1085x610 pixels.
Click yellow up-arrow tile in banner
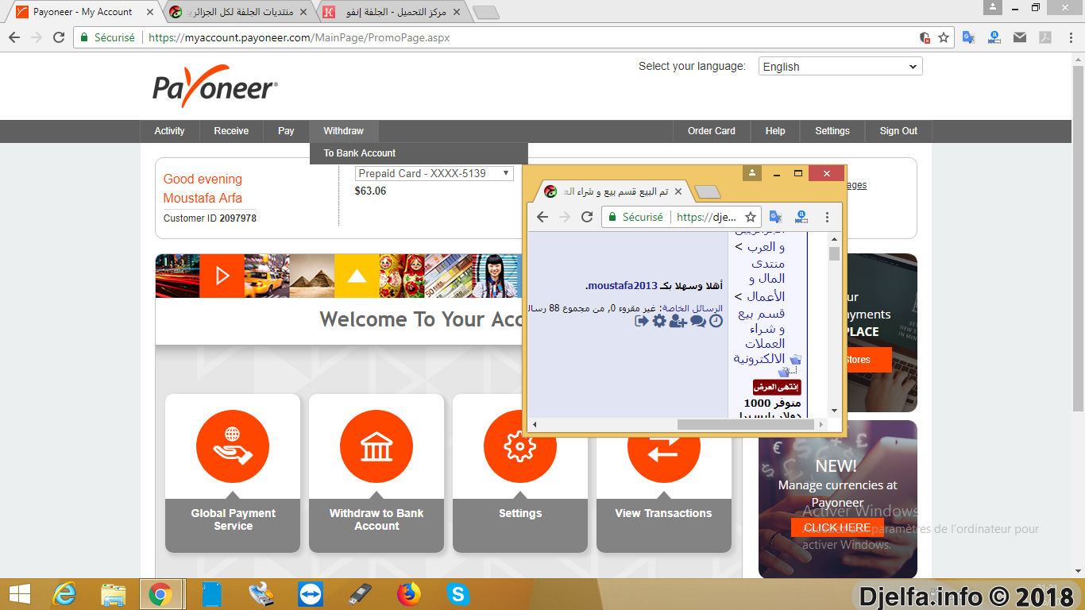click(x=357, y=276)
